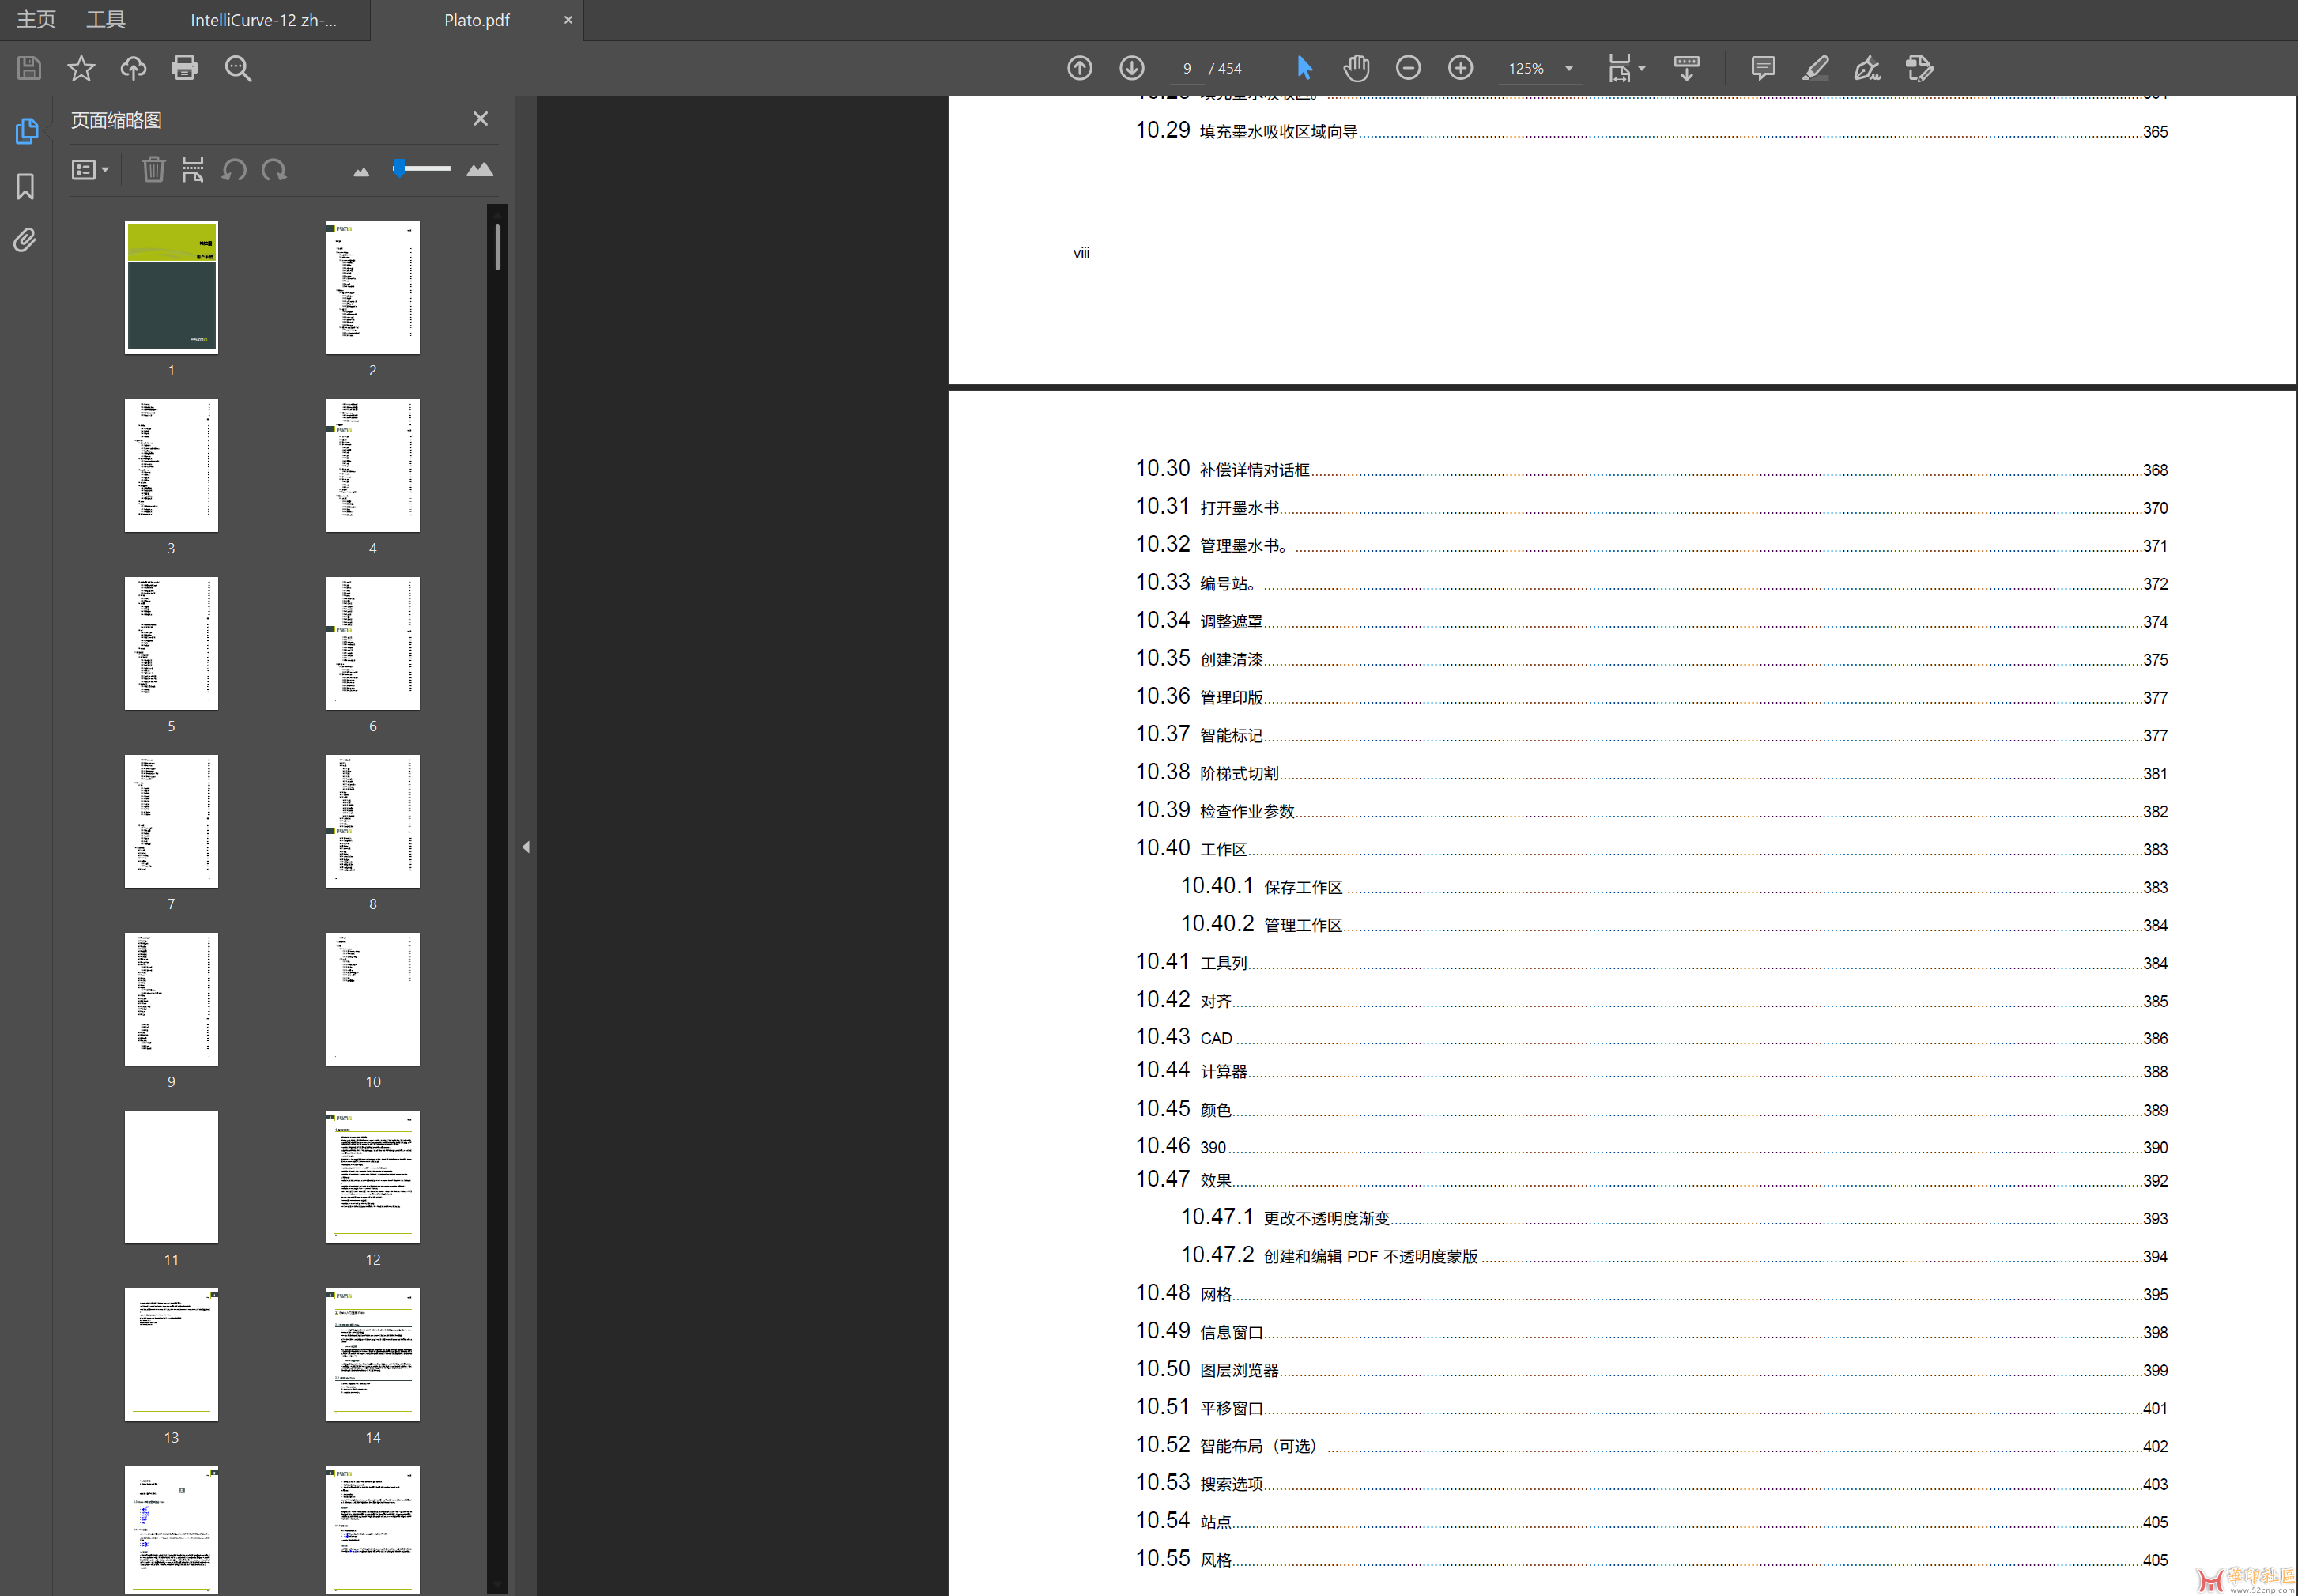Close the Plato.pdf tab
The height and width of the screenshot is (1596, 2298).
[568, 20]
